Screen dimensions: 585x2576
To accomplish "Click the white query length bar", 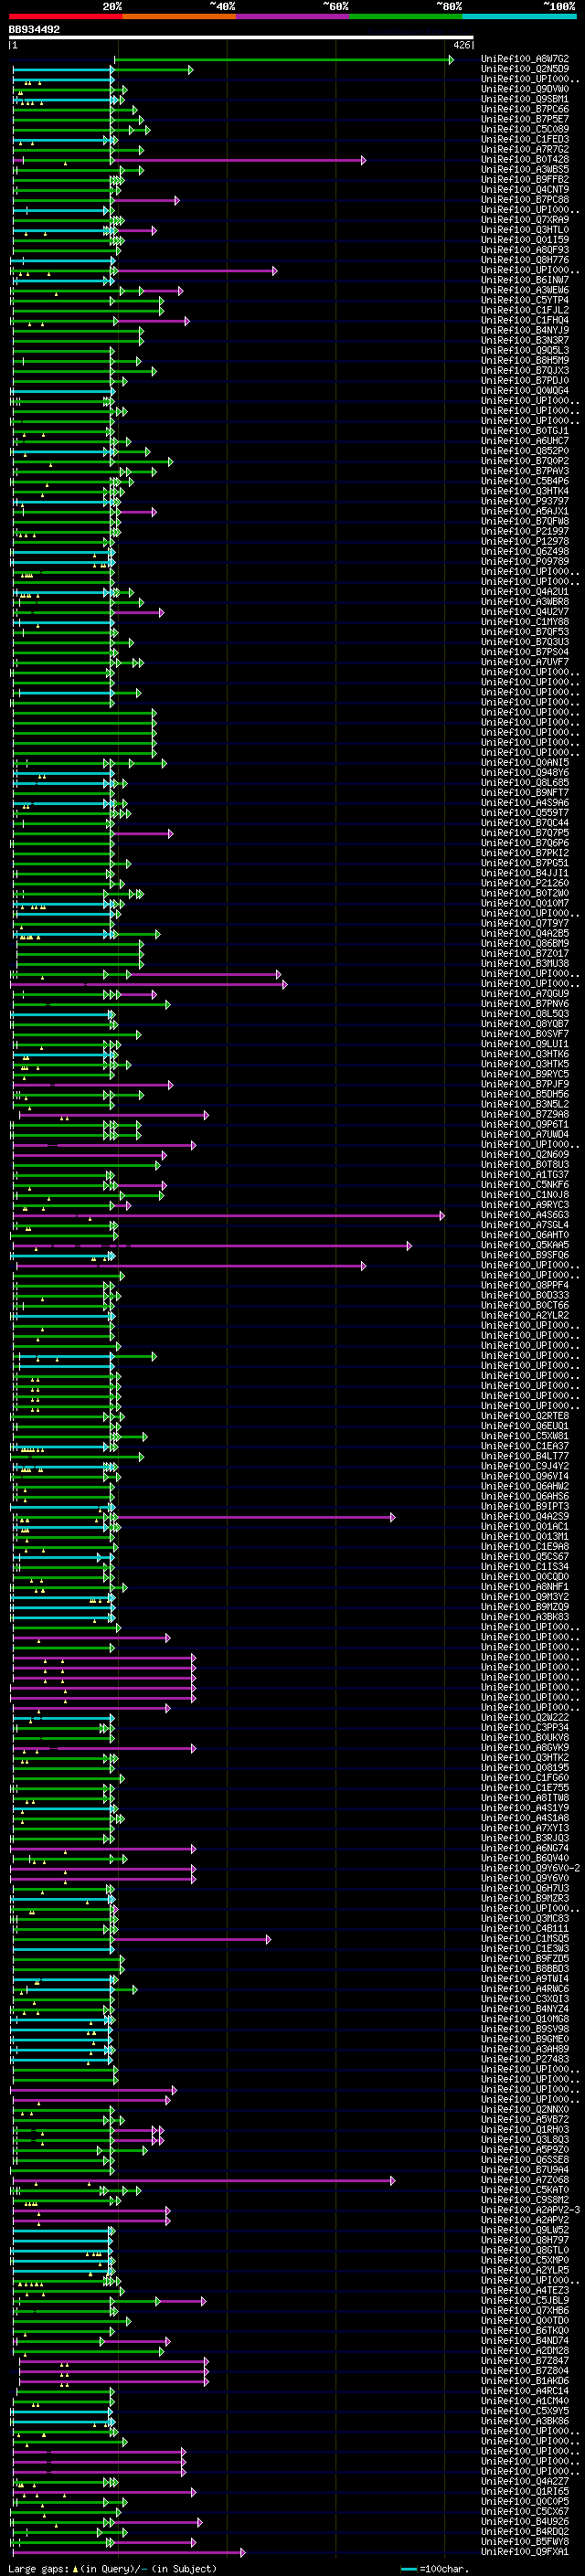I will click(x=241, y=38).
